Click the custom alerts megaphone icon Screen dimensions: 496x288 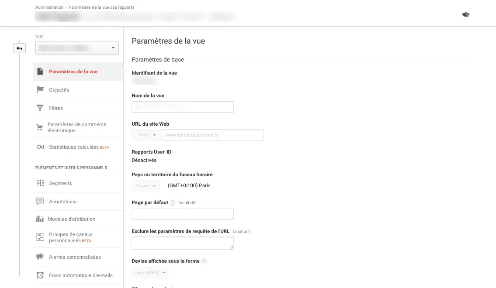[40, 257]
